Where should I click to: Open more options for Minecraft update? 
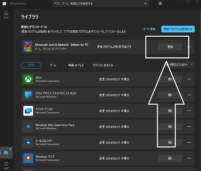189,47
